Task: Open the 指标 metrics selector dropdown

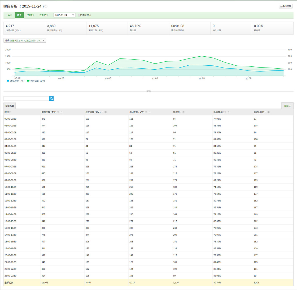Action: [25, 40]
